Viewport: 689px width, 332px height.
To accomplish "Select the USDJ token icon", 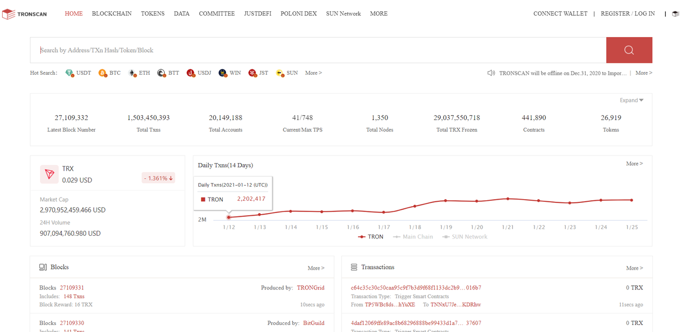I will pos(191,73).
